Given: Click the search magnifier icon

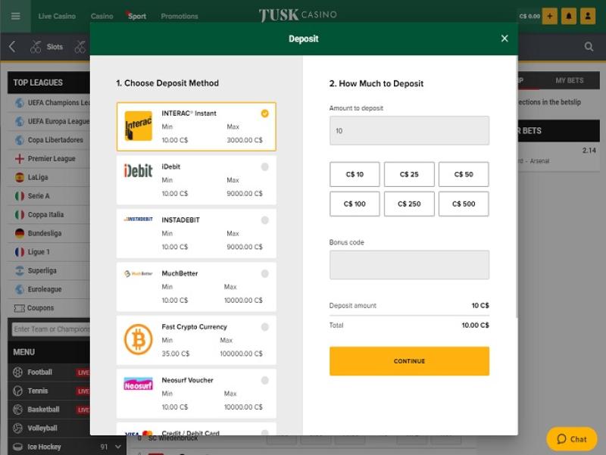Looking at the screenshot, I should 589,47.
